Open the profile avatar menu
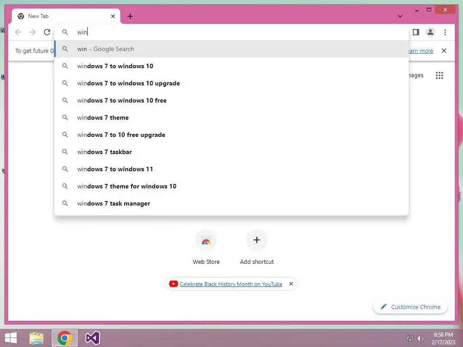463x347 pixels. tap(430, 32)
